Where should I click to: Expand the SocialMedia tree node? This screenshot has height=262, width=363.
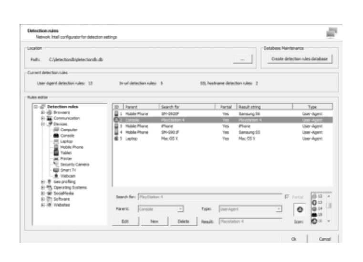[42, 193]
